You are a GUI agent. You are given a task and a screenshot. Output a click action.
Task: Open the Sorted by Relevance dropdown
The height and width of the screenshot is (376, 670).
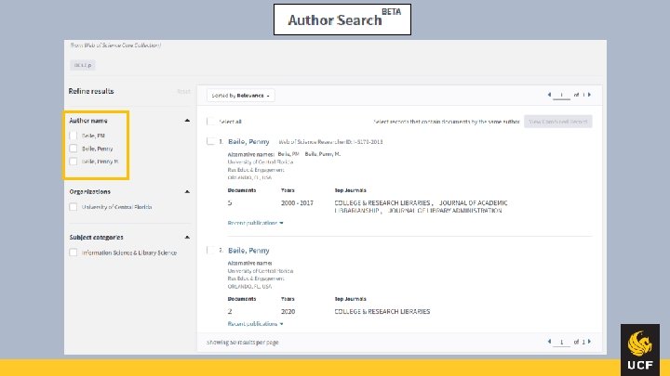tap(241, 96)
